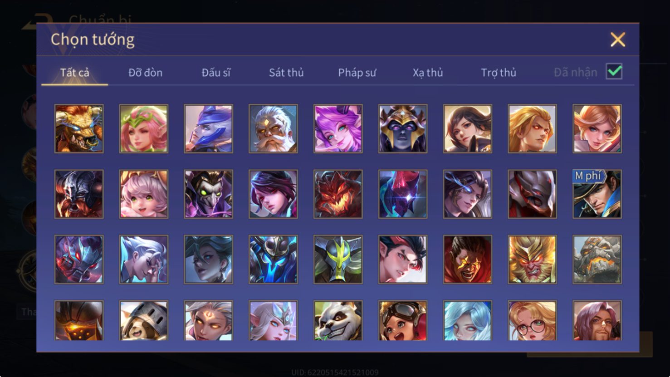
Task: Select the Monkey King hero portrait
Action: click(532, 259)
